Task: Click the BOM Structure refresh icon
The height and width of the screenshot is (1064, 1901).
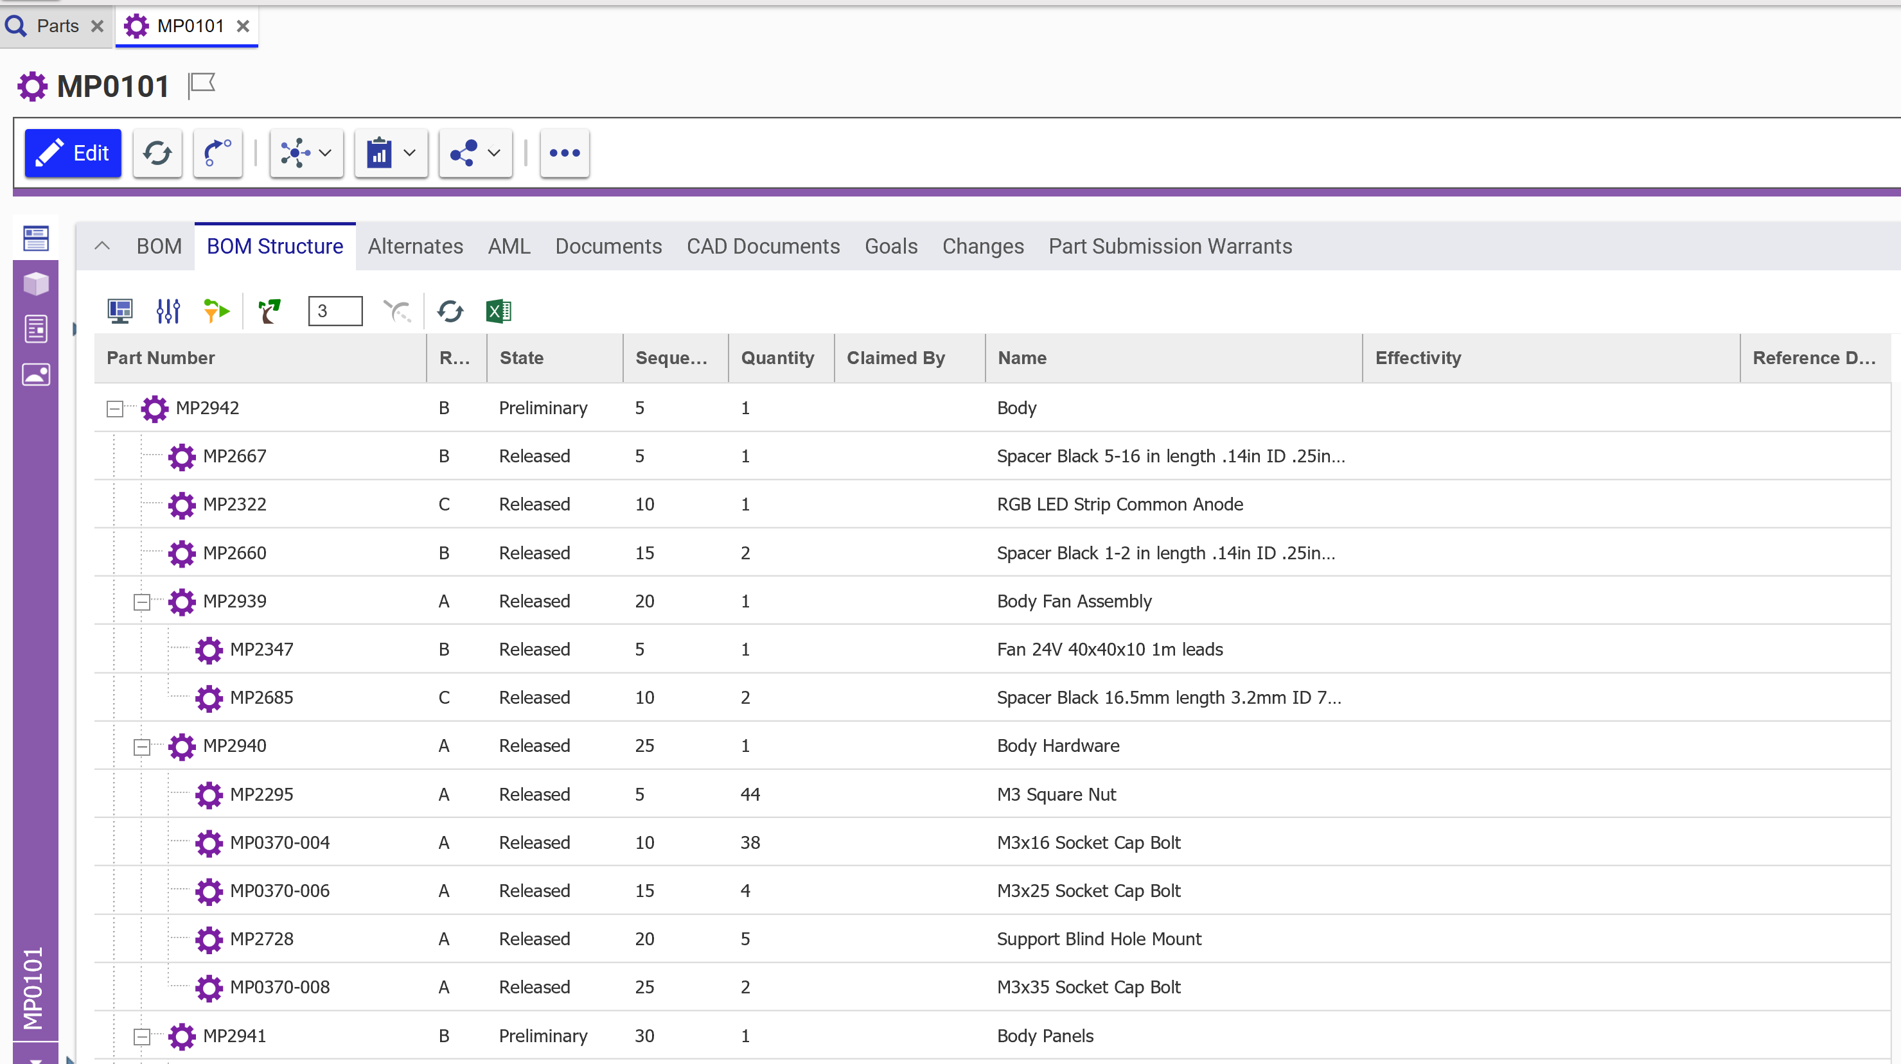Action: pyautogui.click(x=450, y=311)
